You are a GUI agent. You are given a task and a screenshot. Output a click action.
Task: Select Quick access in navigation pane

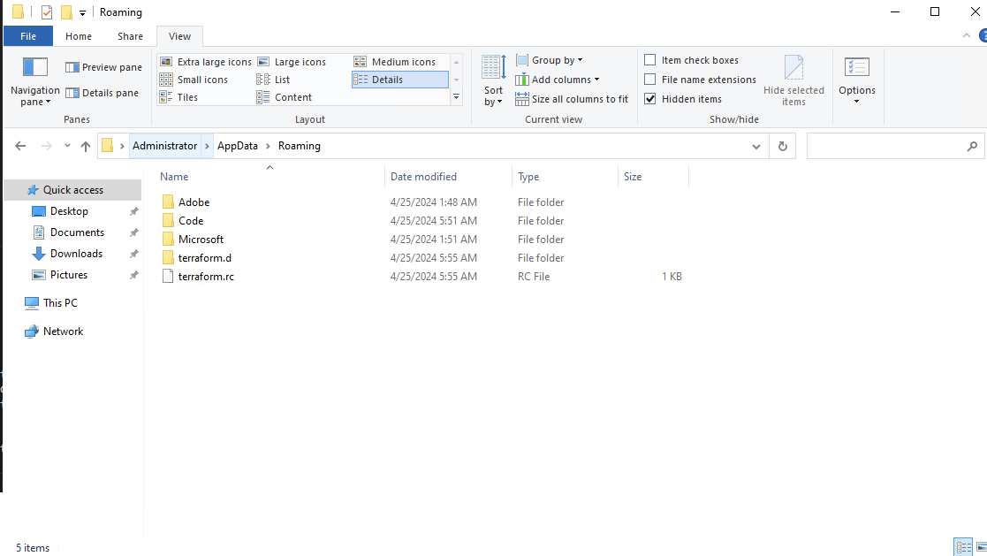tap(73, 189)
